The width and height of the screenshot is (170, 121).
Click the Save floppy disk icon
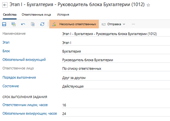4,24
